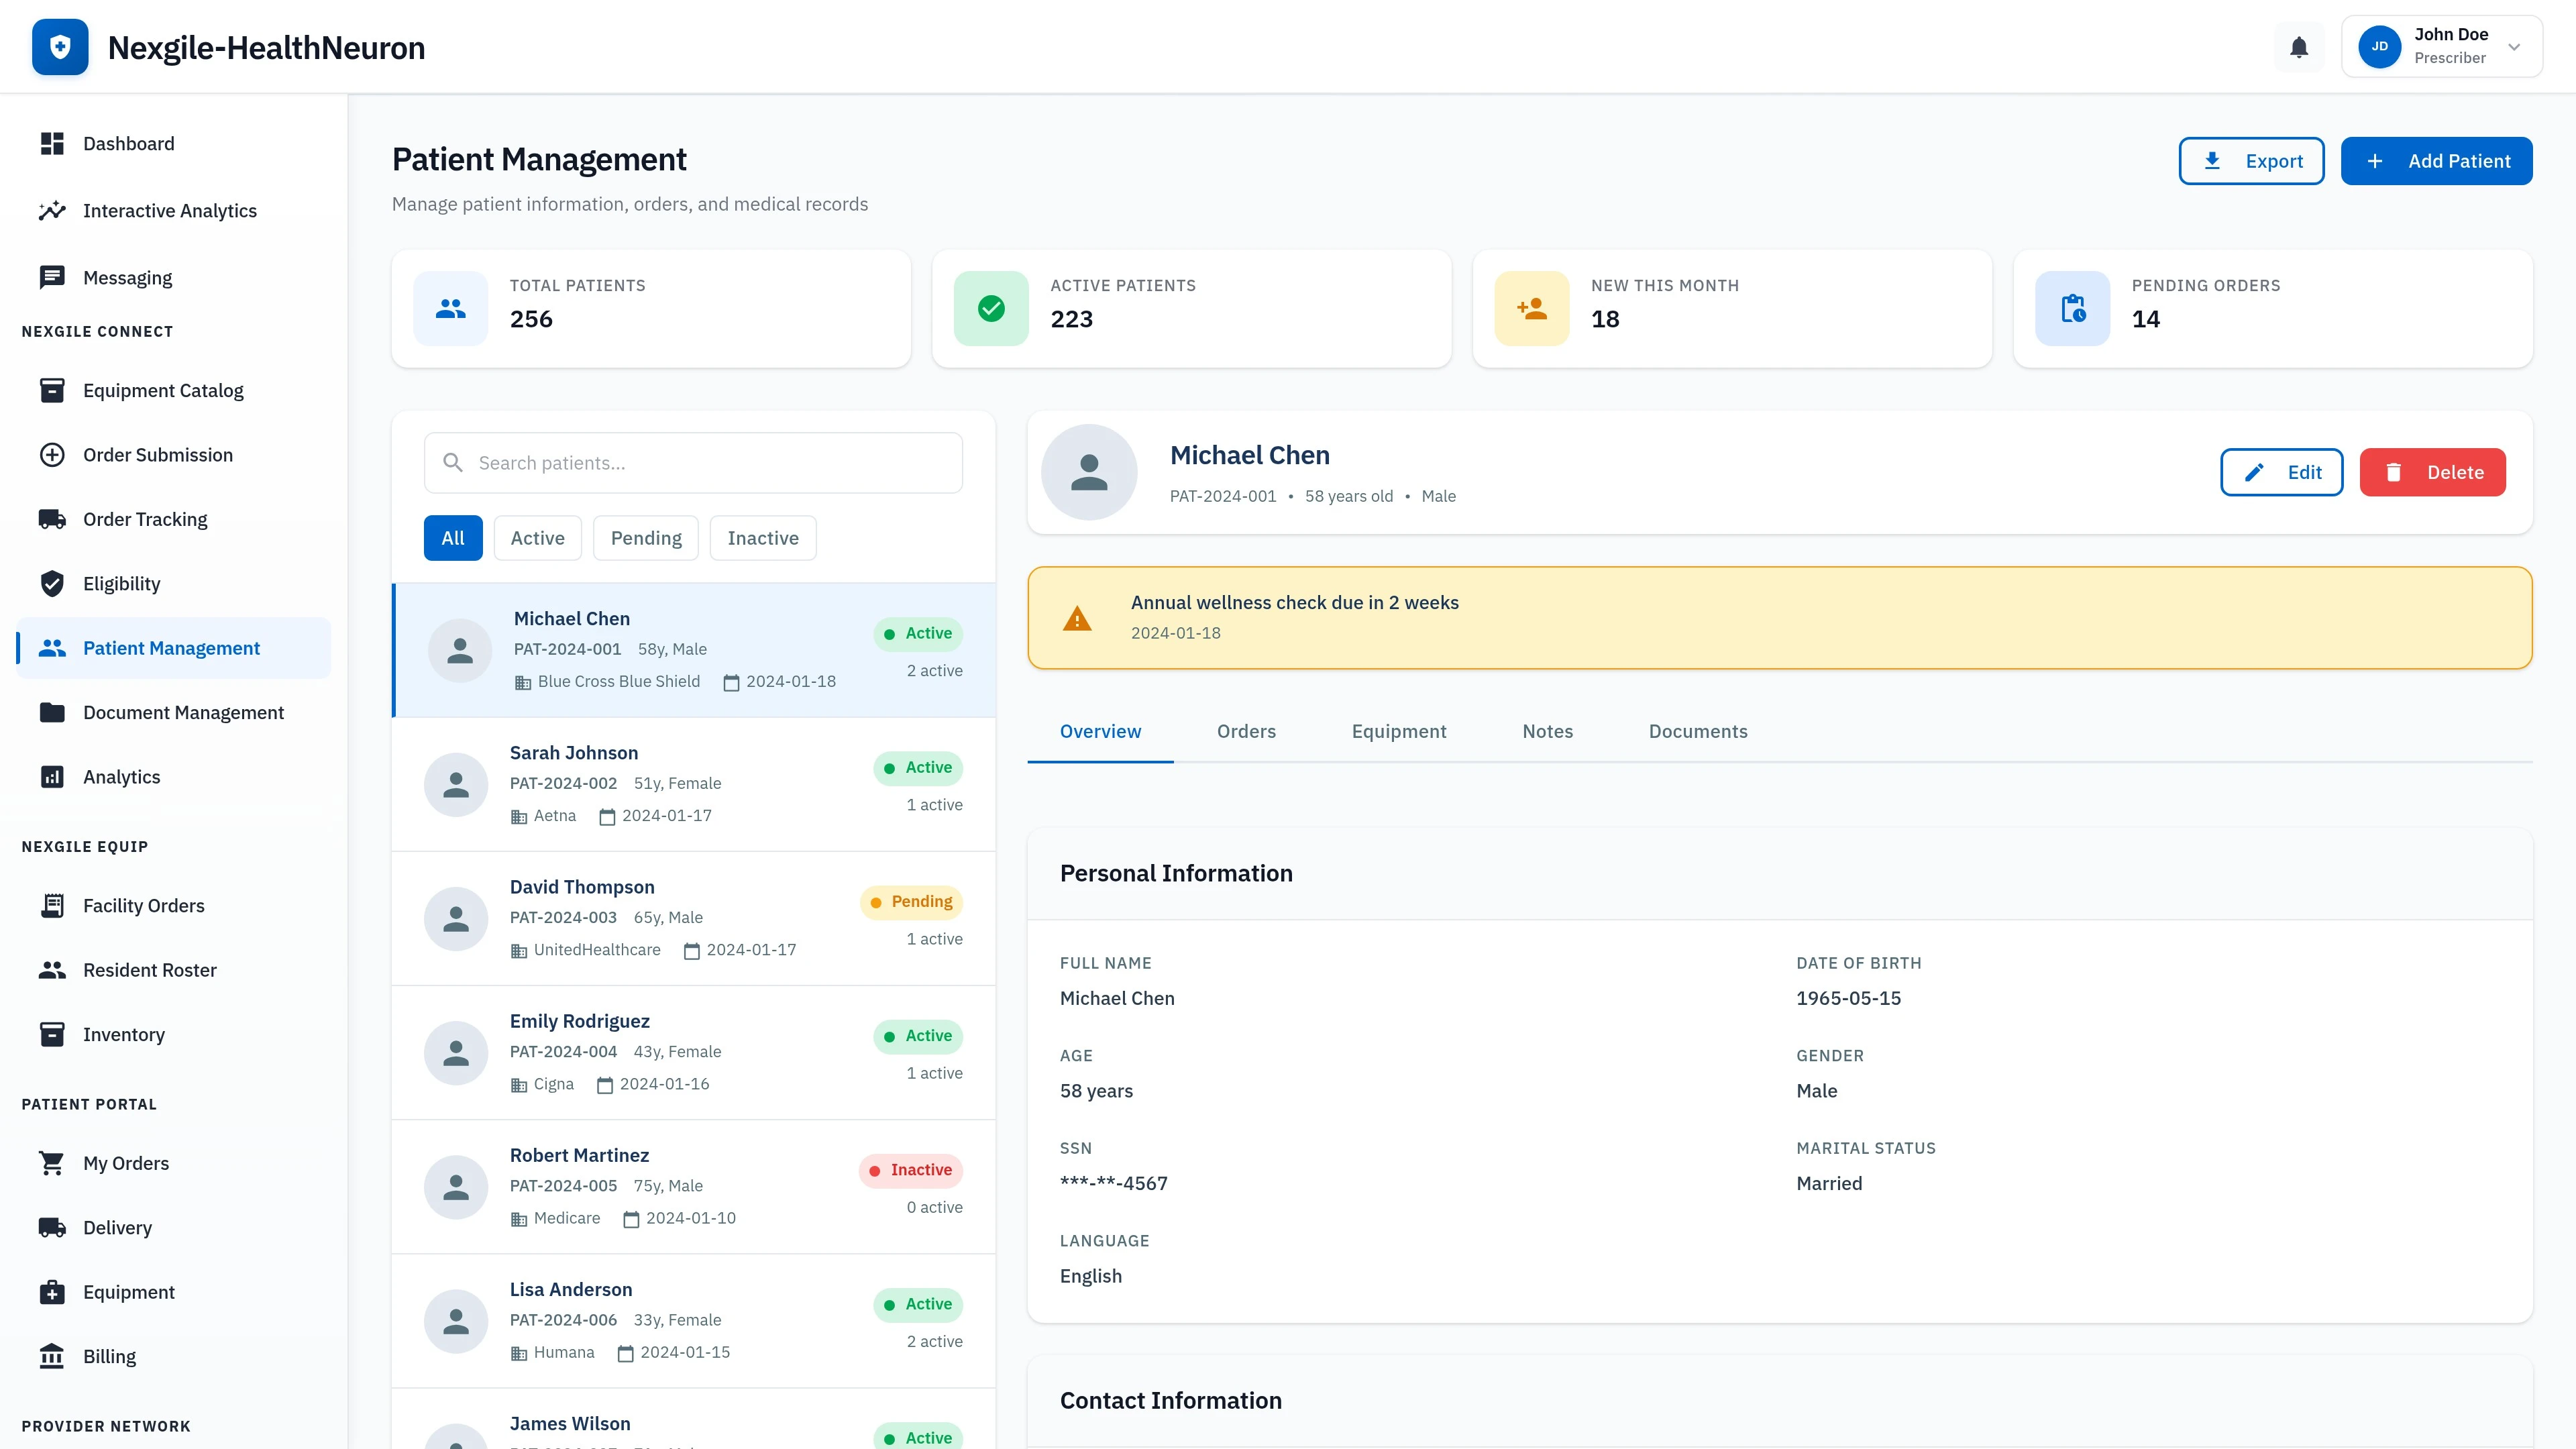Open the All filter dropdown selection

click(x=452, y=537)
